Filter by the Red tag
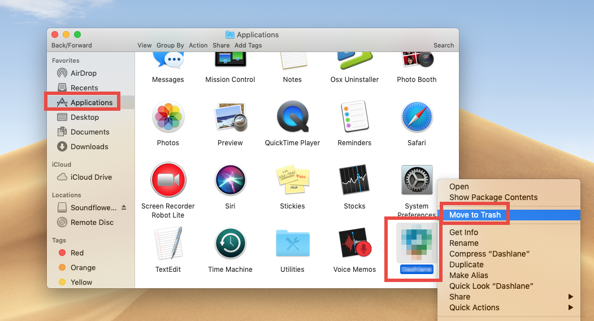 pos(77,253)
